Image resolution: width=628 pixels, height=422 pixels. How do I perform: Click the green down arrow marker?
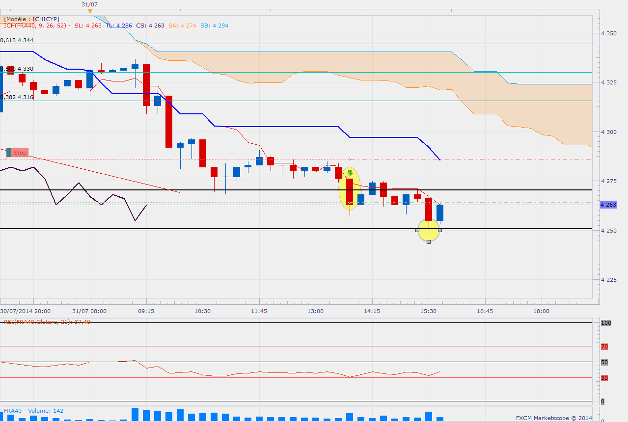coord(350,173)
